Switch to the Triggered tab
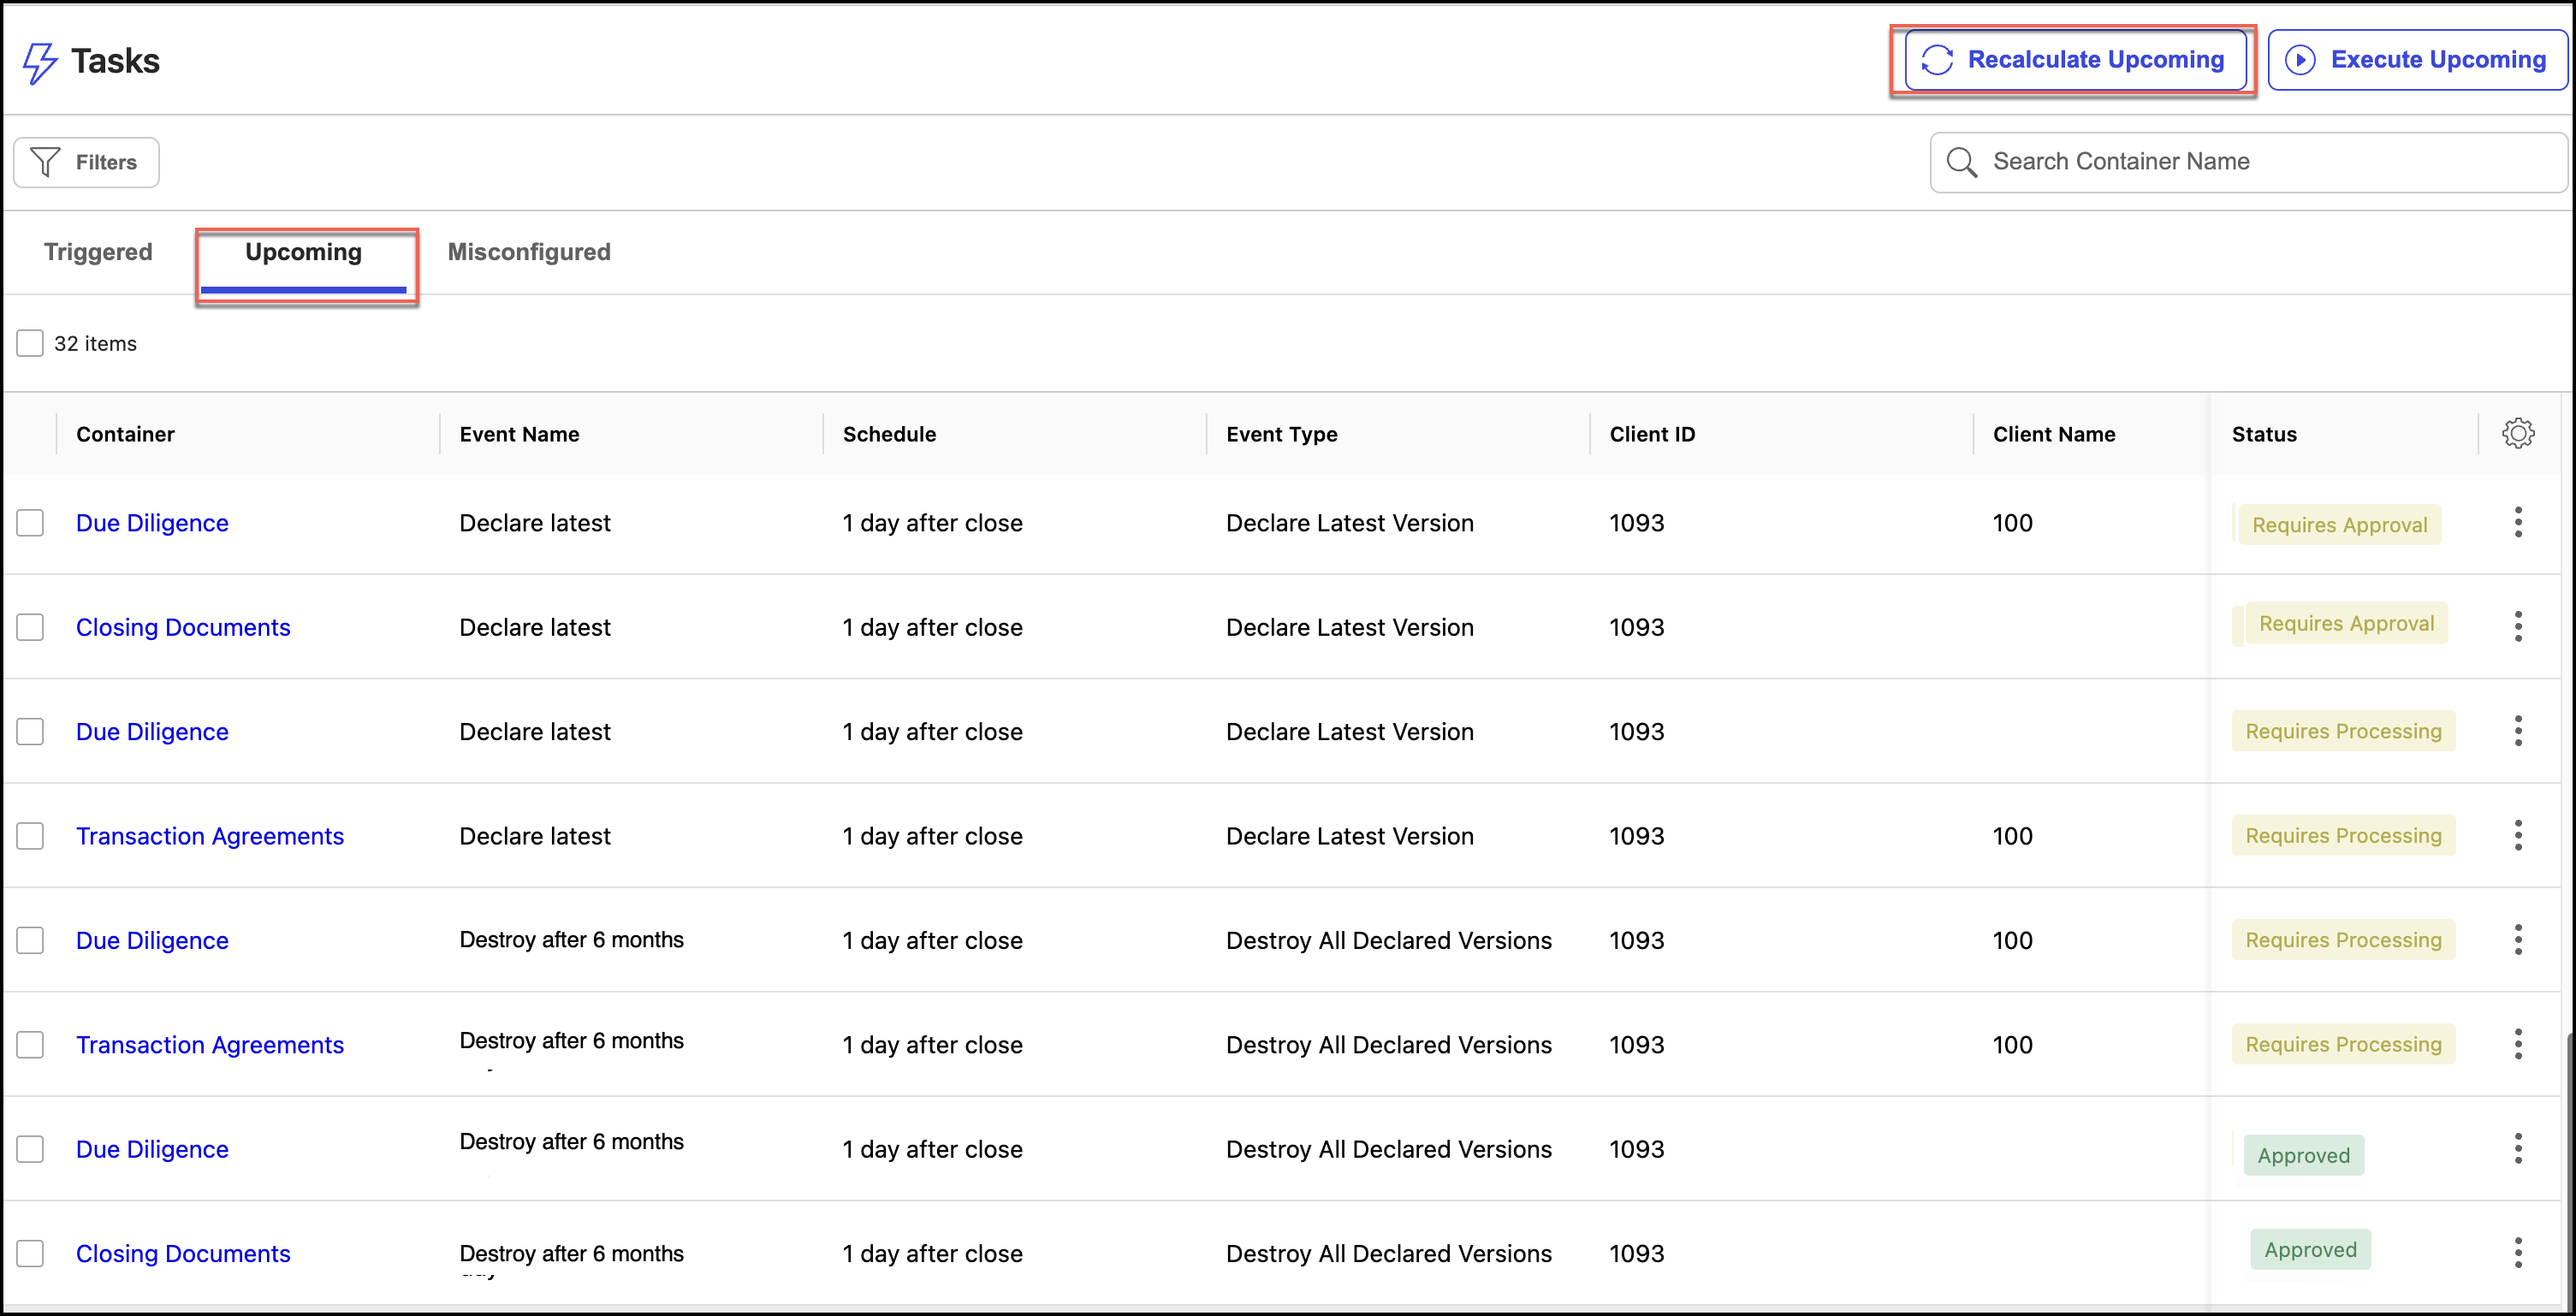2576x1316 pixels. pos(98,252)
